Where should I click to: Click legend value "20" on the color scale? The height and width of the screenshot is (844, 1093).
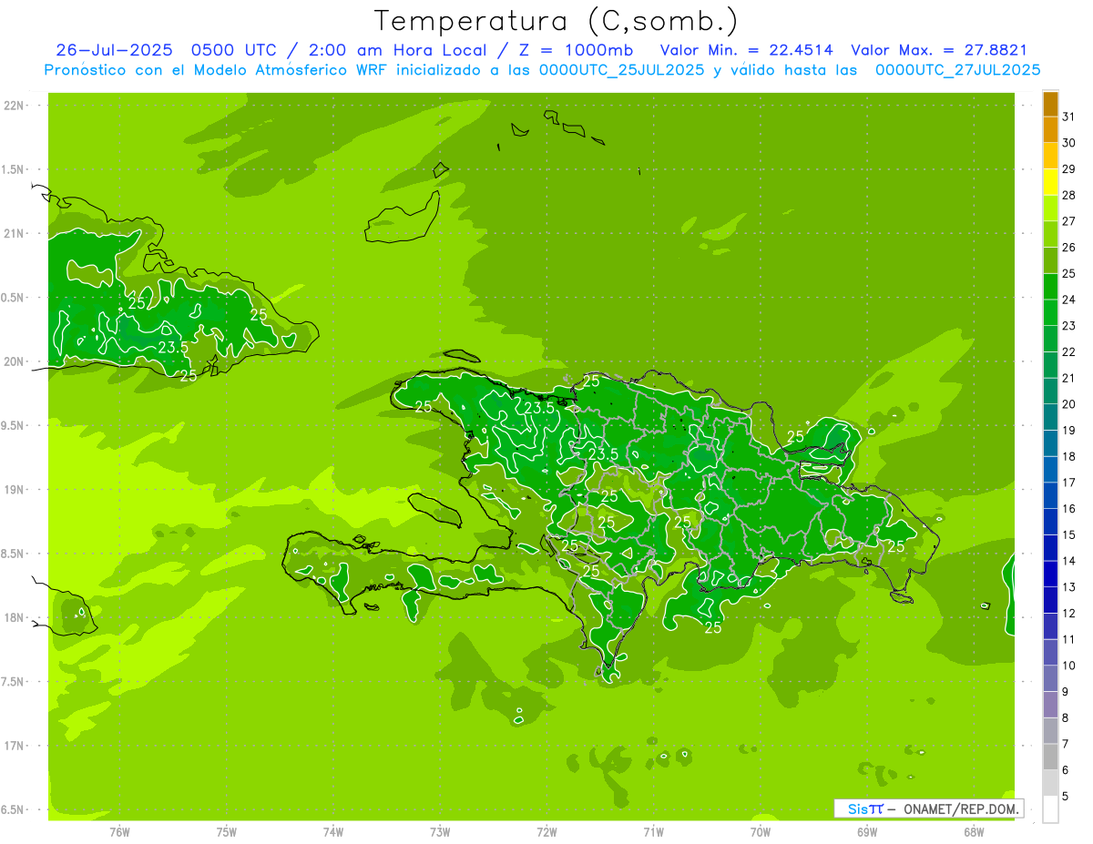coord(1069,404)
